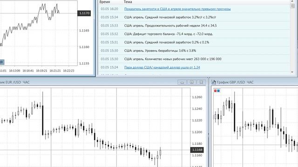Click the chart icon beside График GBP/USD title

click(214, 82)
